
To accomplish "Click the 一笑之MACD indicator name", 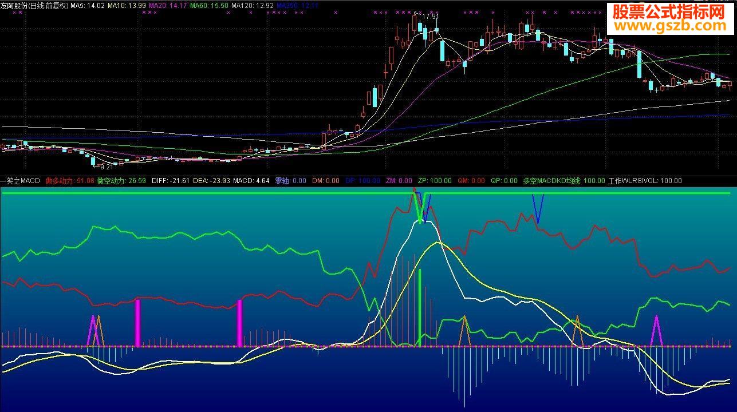I will 20,181.
